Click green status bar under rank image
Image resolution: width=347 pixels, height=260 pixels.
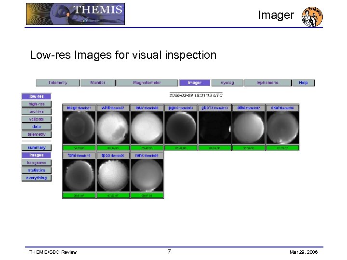point(147,195)
